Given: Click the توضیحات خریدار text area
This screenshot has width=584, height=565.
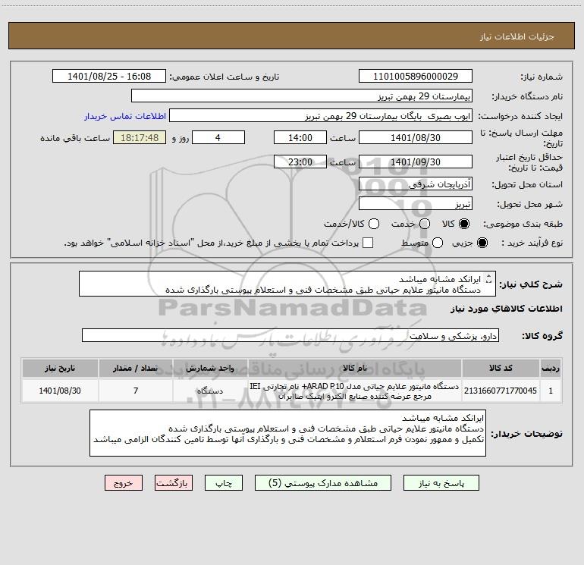Looking at the screenshot, I should pos(287,433).
